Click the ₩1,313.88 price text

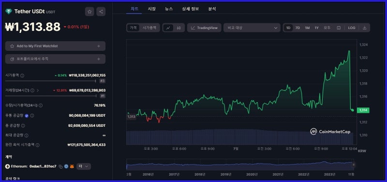[x=32, y=27]
